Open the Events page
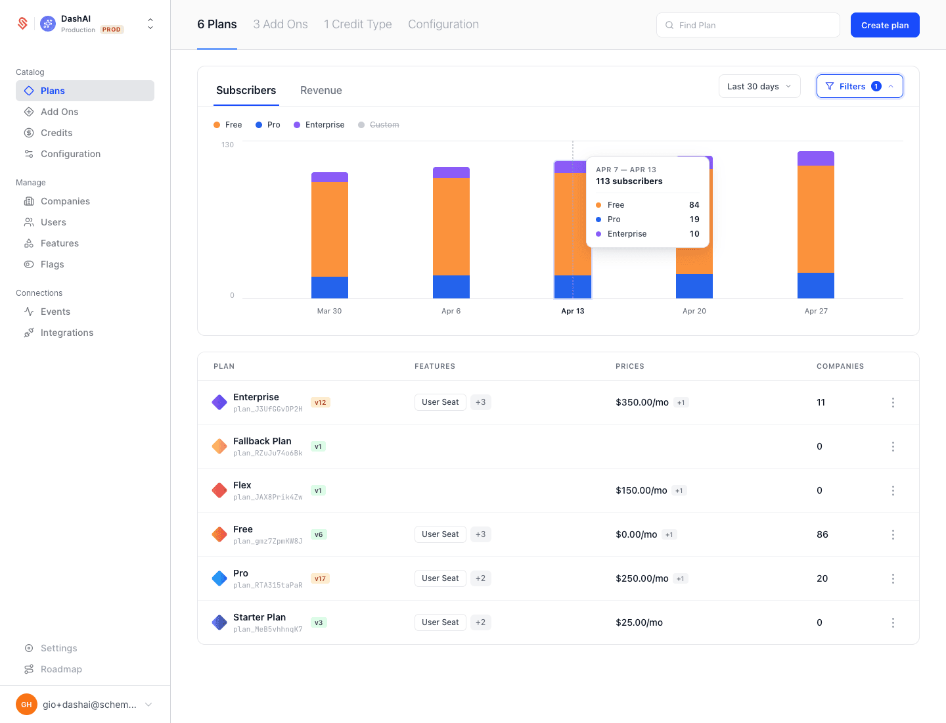 [x=85, y=312]
